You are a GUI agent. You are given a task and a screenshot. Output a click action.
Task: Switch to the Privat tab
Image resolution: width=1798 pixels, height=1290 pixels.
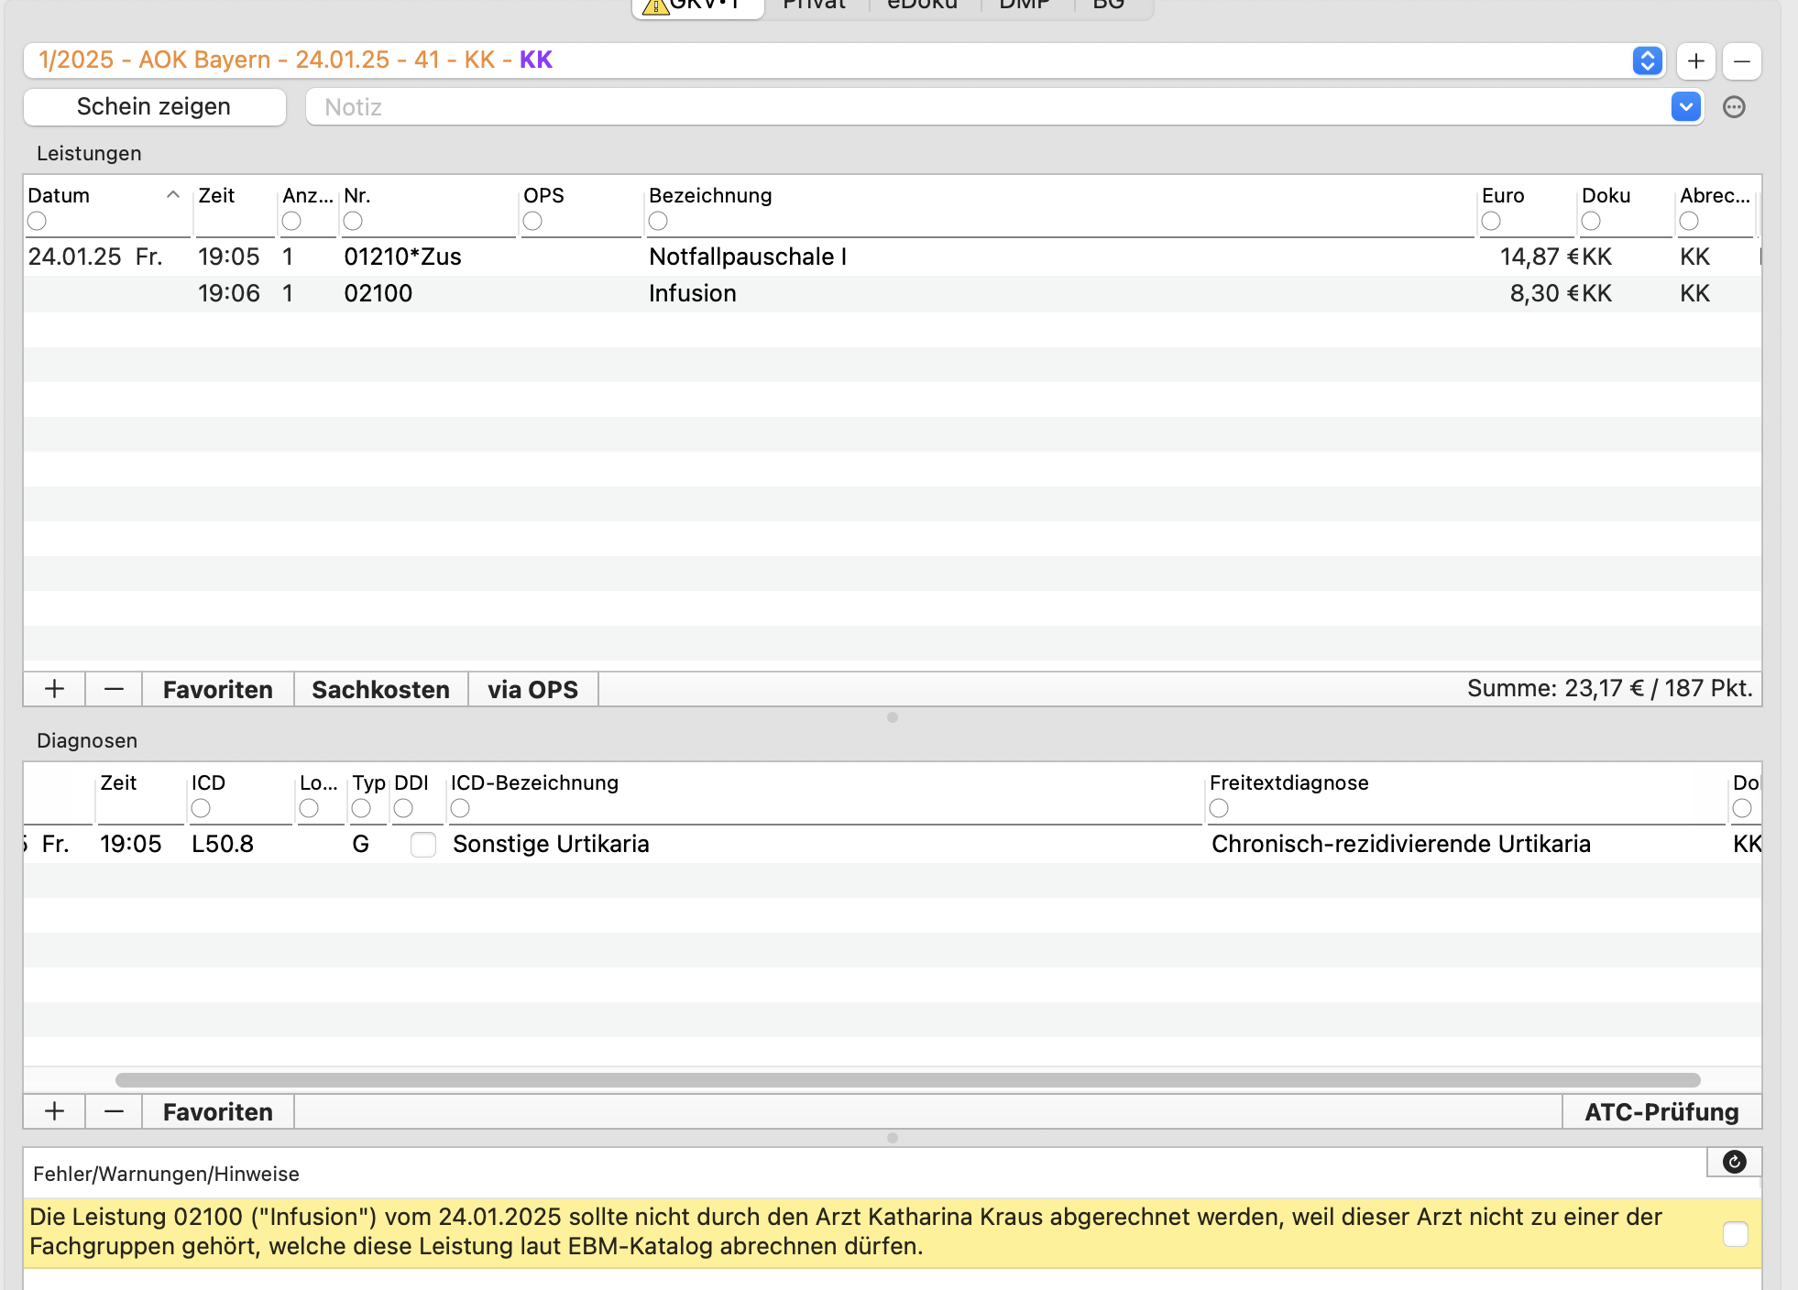click(814, 5)
